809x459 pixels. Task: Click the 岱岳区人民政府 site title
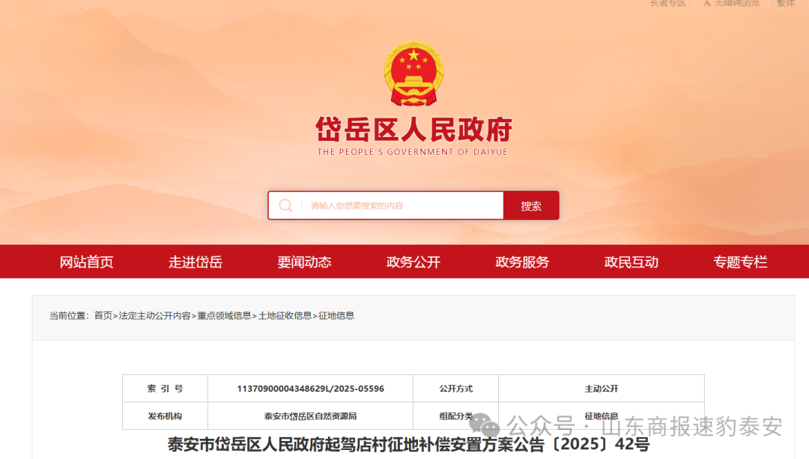coord(413,130)
